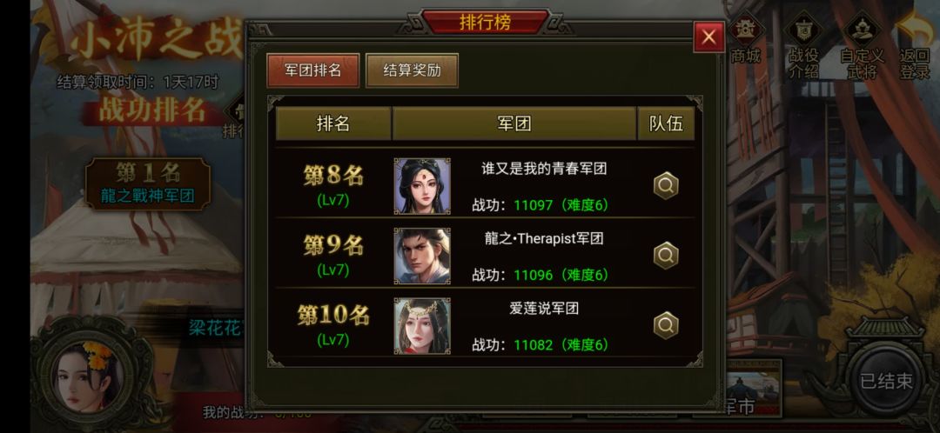Select the 第1名 龍之戰神军团 banner
The width and height of the screenshot is (940, 433).
tap(148, 183)
